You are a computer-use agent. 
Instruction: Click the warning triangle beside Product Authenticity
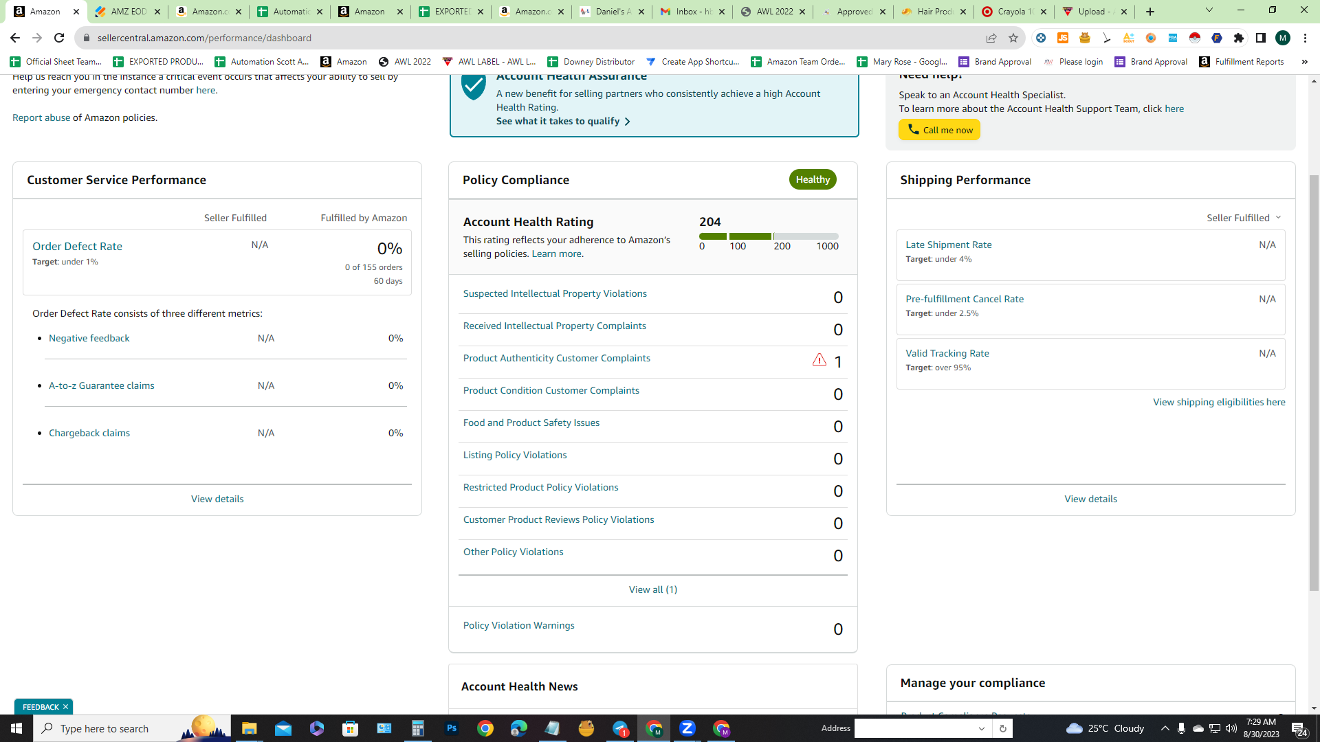point(819,359)
